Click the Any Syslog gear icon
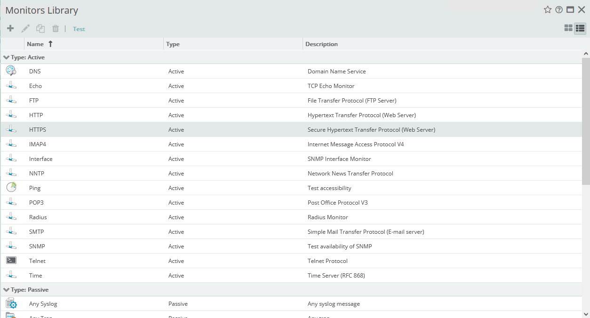Viewport: 590px width, 318px height. [11, 303]
